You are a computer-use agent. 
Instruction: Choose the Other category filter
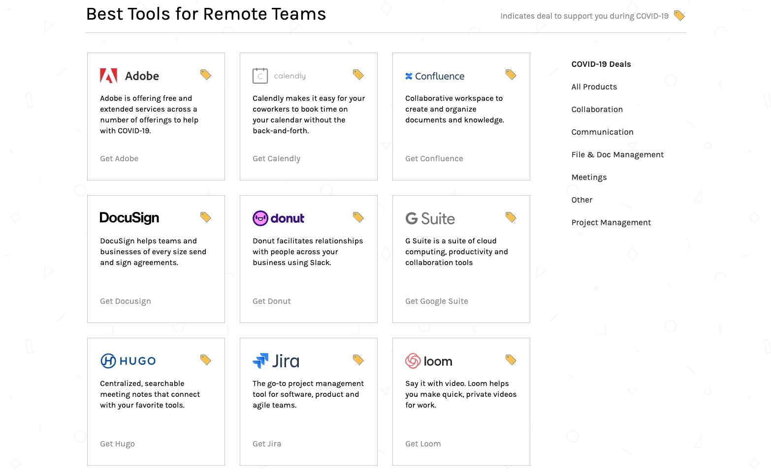tap(582, 200)
